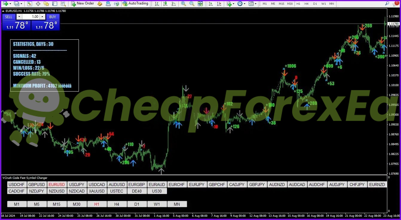Switch symbol to AUDNZD
The height and width of the screenshot is (220, 401).
tap(277, 185)
